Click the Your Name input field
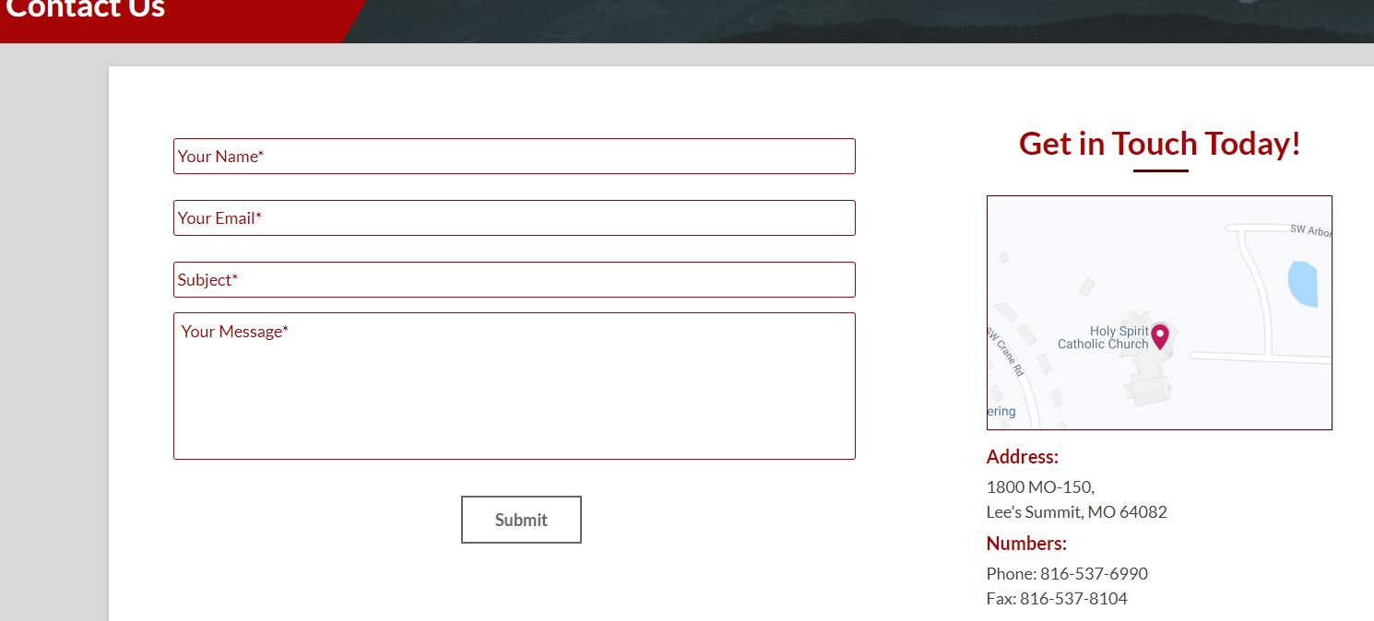 514,157
